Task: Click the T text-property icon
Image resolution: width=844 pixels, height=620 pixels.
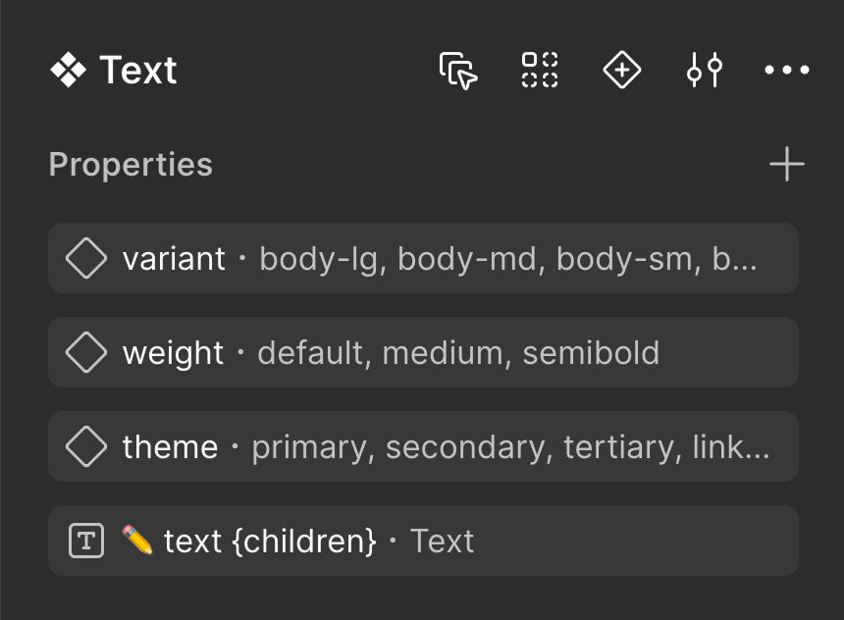Action: (x=86, y=541)
